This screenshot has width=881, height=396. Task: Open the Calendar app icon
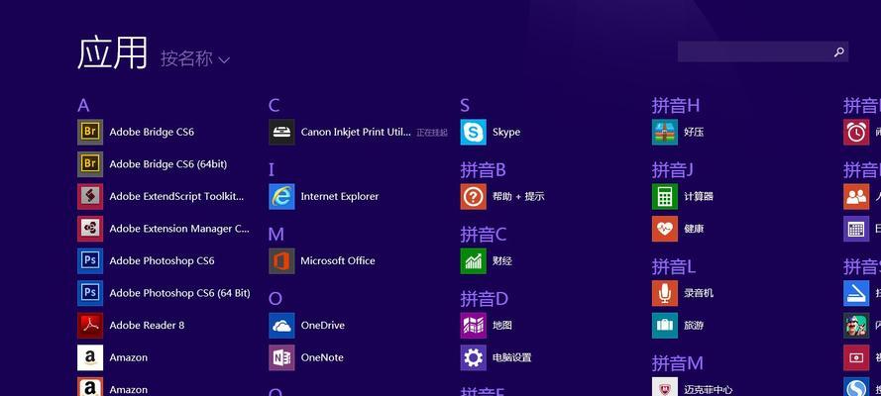point(856,229)
